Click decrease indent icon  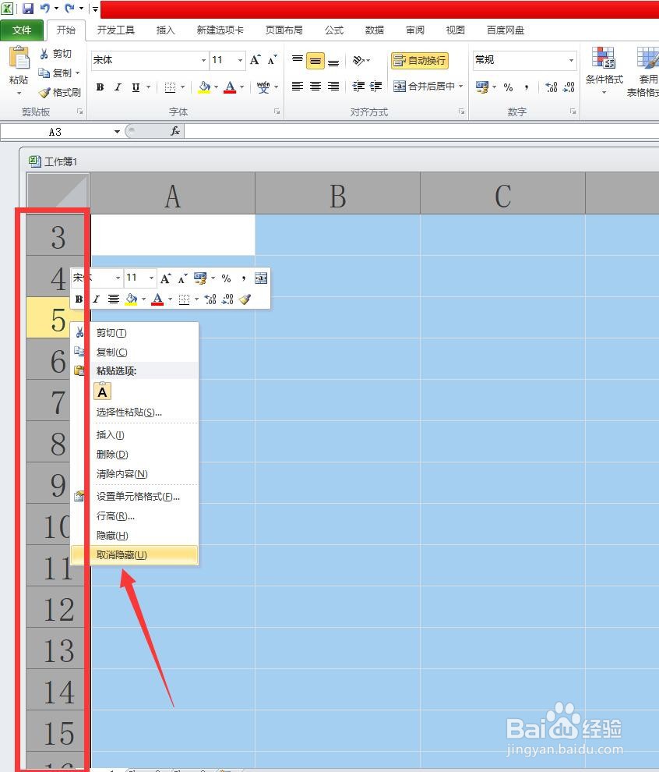coord(358,87)
